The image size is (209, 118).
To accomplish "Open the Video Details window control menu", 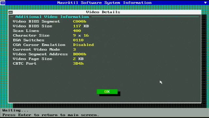I will point(11,12).
